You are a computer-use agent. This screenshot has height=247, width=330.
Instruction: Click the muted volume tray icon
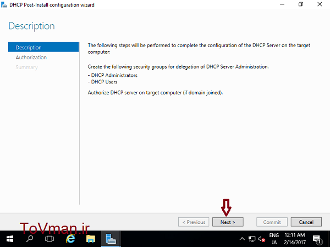click(x=261, y=239)
